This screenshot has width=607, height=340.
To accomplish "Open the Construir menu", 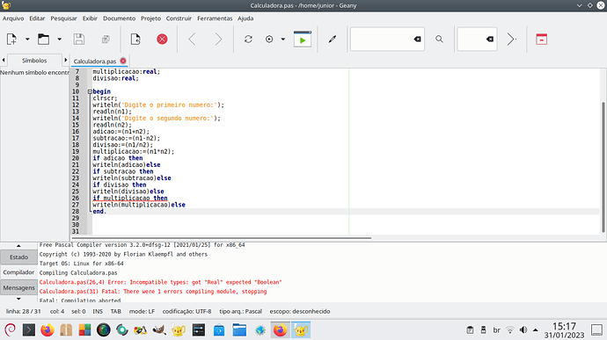I will pos(179,18).
